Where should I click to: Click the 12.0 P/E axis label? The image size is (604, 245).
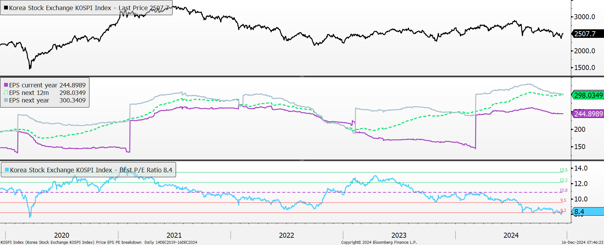click(581, 184)
